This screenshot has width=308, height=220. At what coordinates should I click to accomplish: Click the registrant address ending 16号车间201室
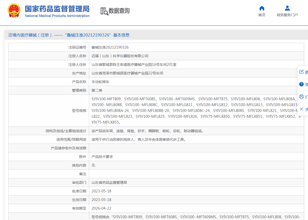coord(134,65)
